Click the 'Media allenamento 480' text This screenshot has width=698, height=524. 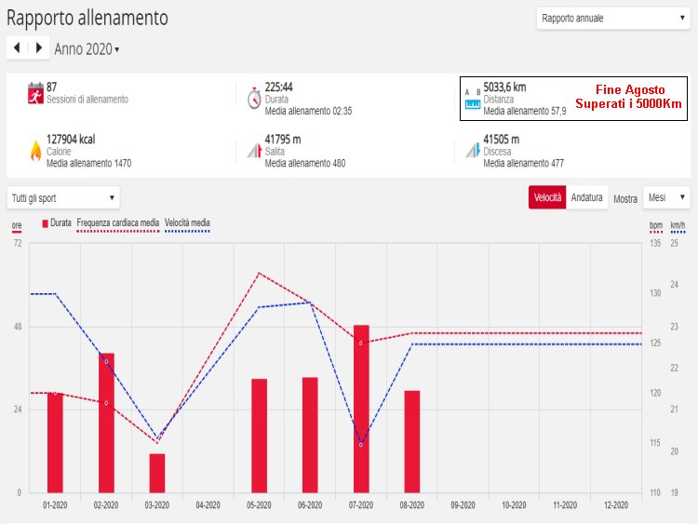(305, 164)
